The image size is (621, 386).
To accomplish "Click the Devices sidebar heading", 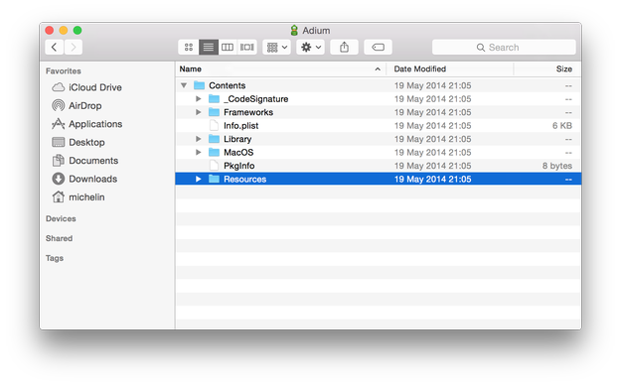I will tap(61, 218).
